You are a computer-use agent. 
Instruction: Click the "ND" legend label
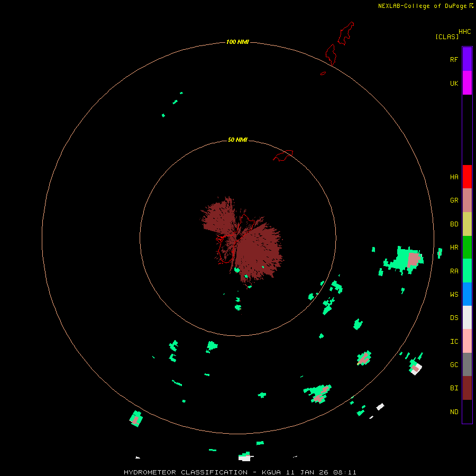454,412
